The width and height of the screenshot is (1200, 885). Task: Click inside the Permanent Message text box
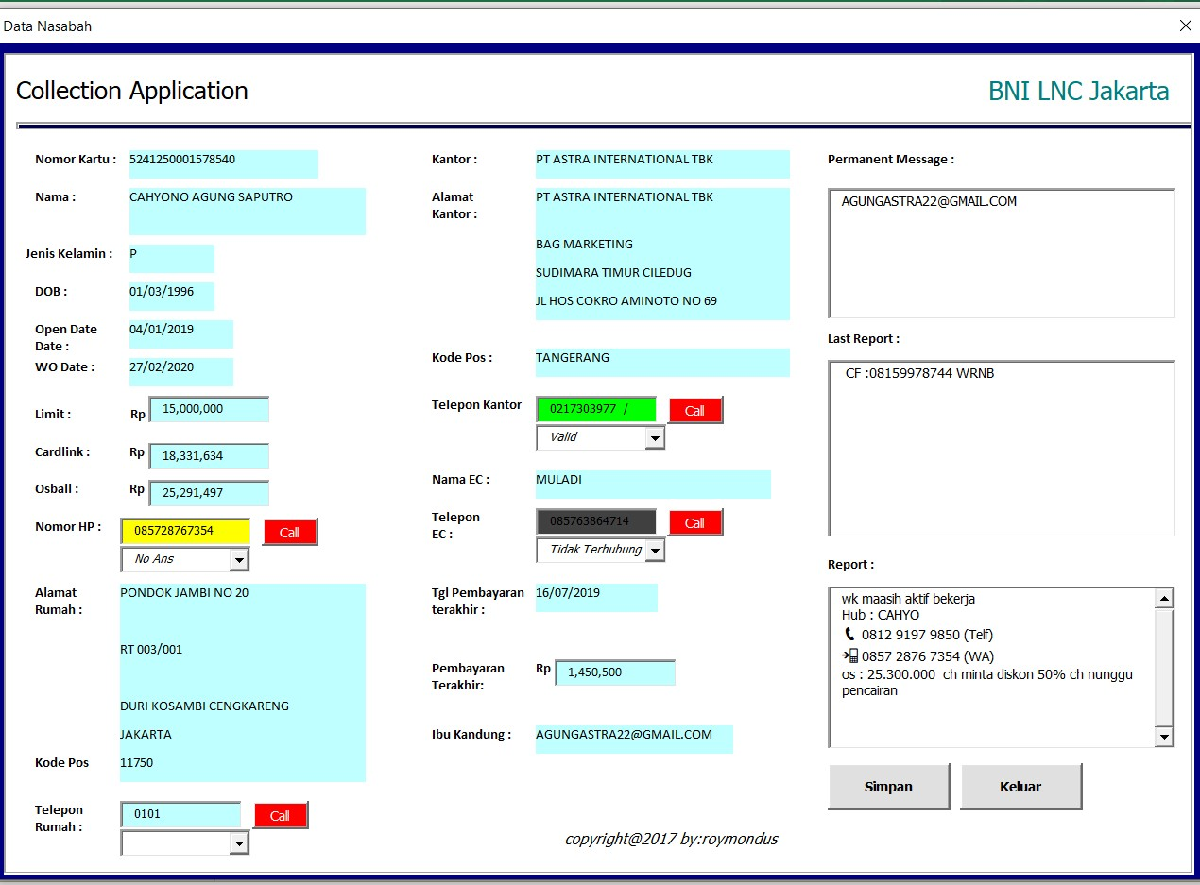click(1002, 253)
